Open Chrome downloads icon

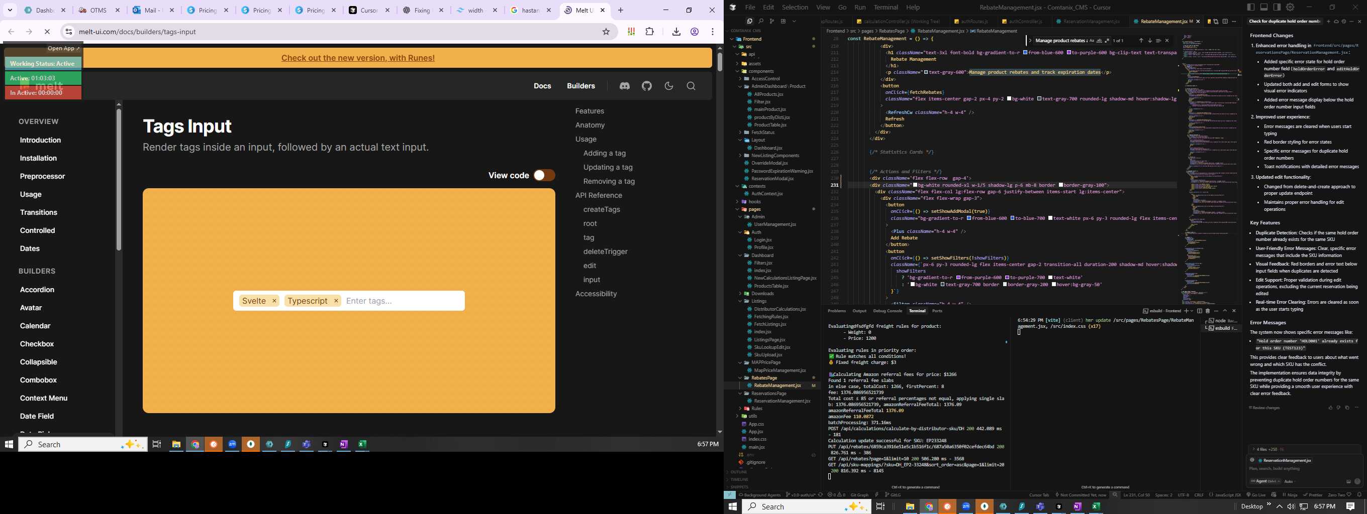676,32
